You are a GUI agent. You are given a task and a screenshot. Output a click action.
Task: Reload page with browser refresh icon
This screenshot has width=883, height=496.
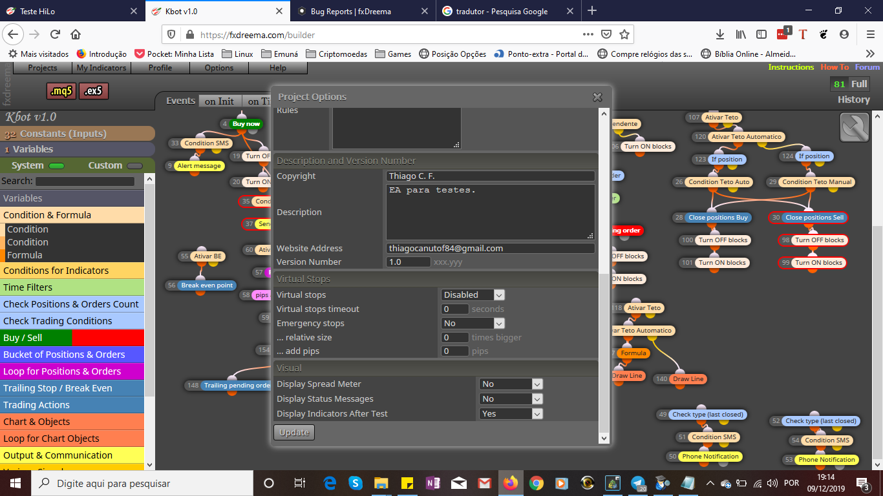tap(55, 34)
